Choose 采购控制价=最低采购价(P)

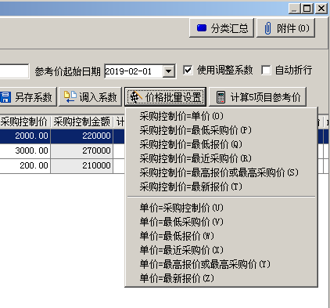(195, 130)
